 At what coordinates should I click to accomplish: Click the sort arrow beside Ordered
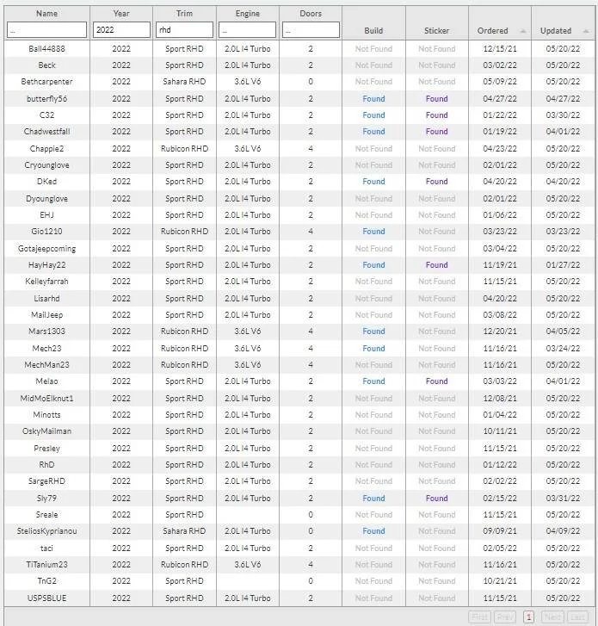523,31
